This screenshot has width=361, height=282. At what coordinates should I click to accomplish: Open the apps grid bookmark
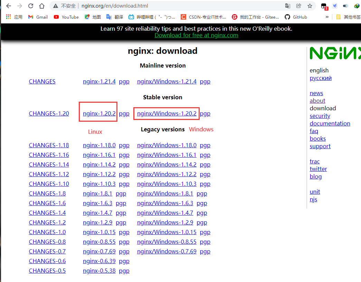pos(14,17)
